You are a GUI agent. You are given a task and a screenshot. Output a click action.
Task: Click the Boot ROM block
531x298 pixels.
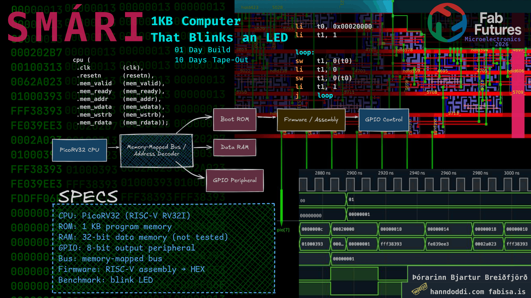pos(235,119)
